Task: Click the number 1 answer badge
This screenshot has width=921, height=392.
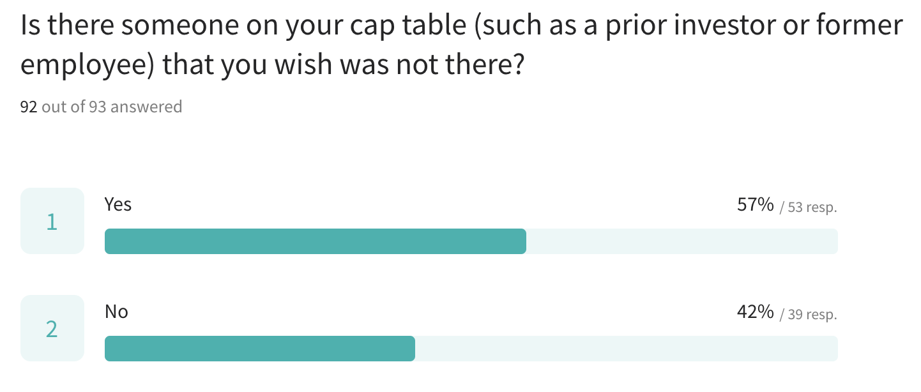Action: pos(52,221)
